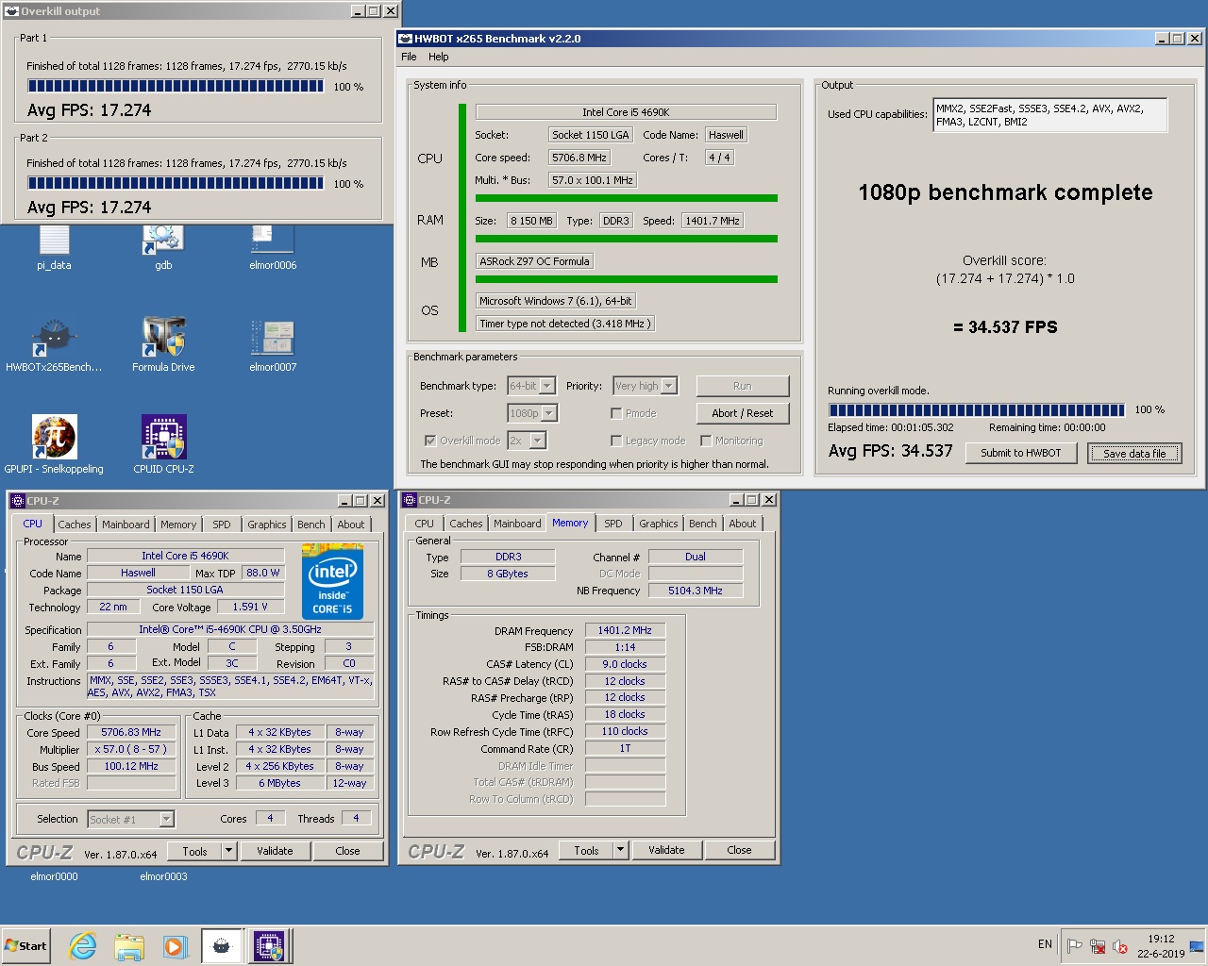Click overkill mode progress bar in HWBOT
Image resolution: width=1208 pixels, height=966 pixels.
coord(977,410)
